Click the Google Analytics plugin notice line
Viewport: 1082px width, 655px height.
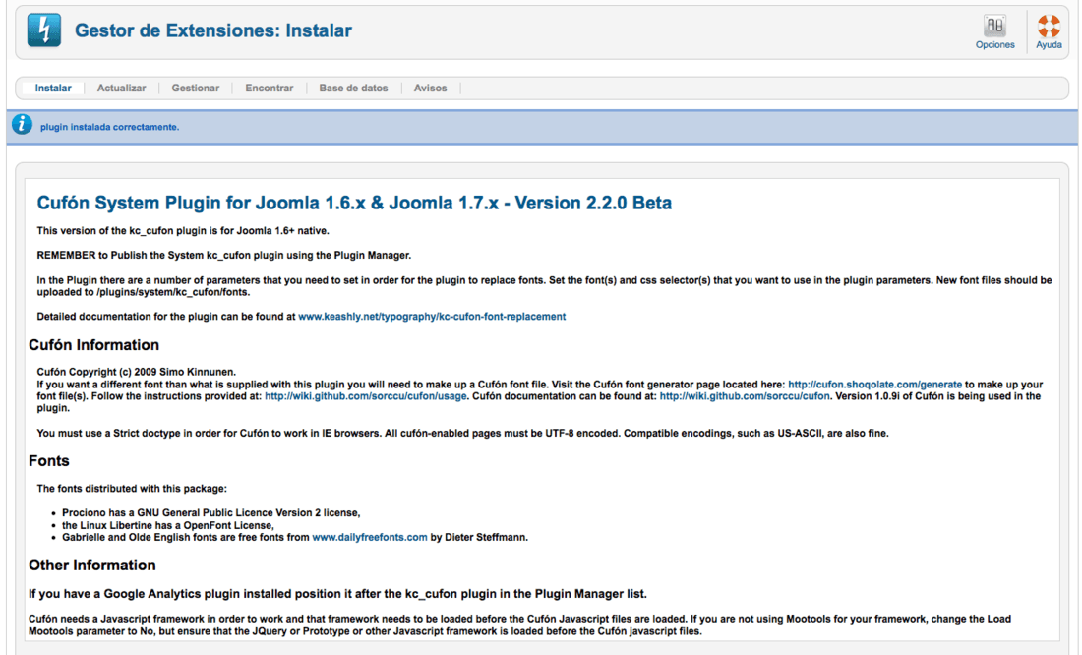tap(337, 594)
